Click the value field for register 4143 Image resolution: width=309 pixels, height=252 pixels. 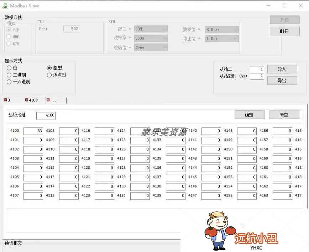(x=211, y=159)
